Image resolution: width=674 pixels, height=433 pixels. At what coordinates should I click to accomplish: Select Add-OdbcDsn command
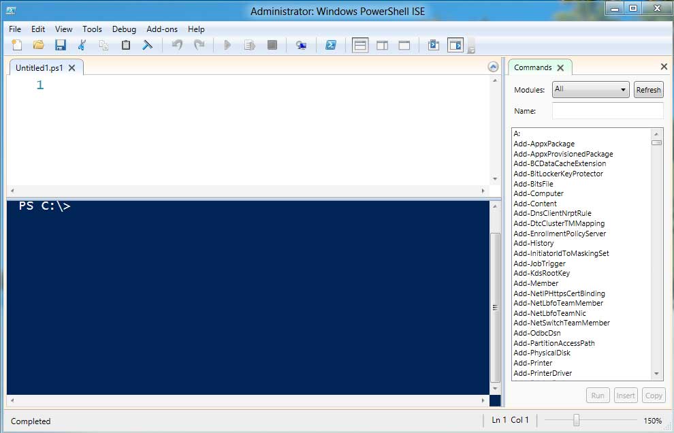point(537,333)
